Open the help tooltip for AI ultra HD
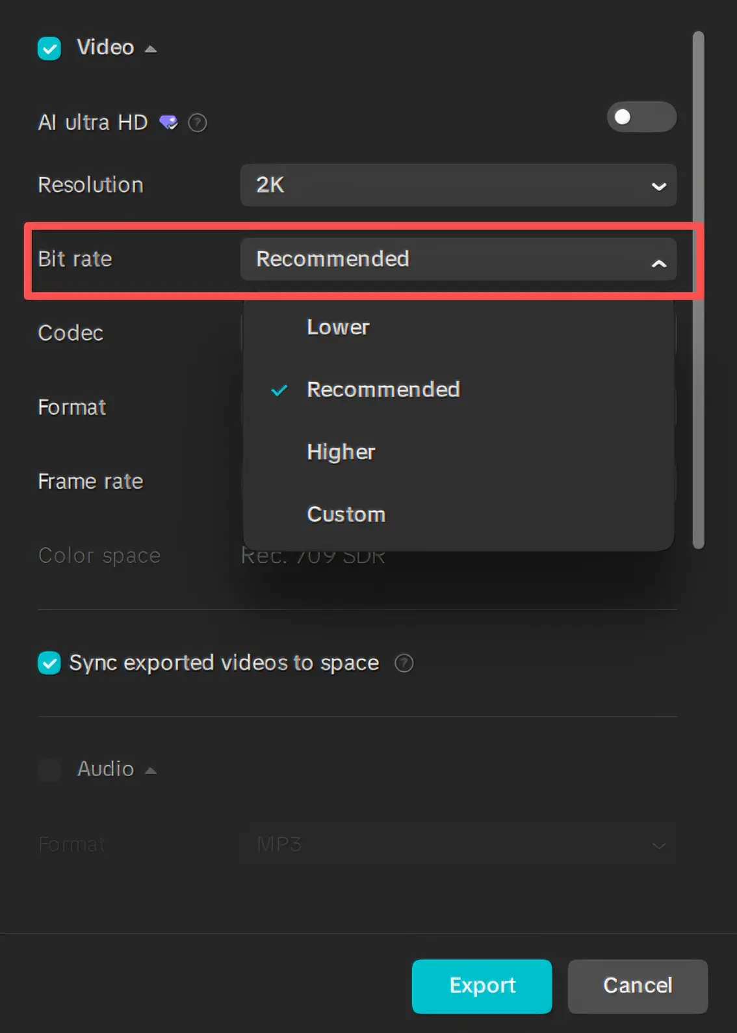 tap(197, 122)
